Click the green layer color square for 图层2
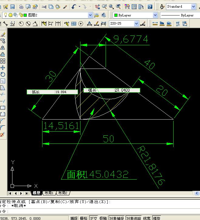The width and height of the screenshot is (200, 220). [25, 15]
